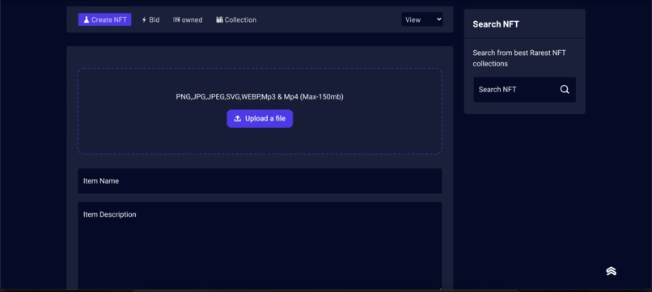Focus the Item Name field
This screenshot has width=652, height=292.
pos(260,181)
